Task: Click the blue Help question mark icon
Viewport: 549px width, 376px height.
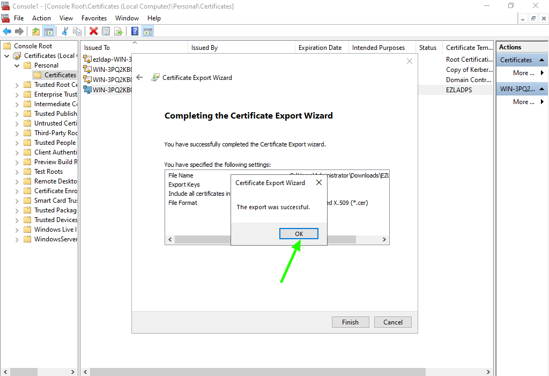Action: coord(135,32)
